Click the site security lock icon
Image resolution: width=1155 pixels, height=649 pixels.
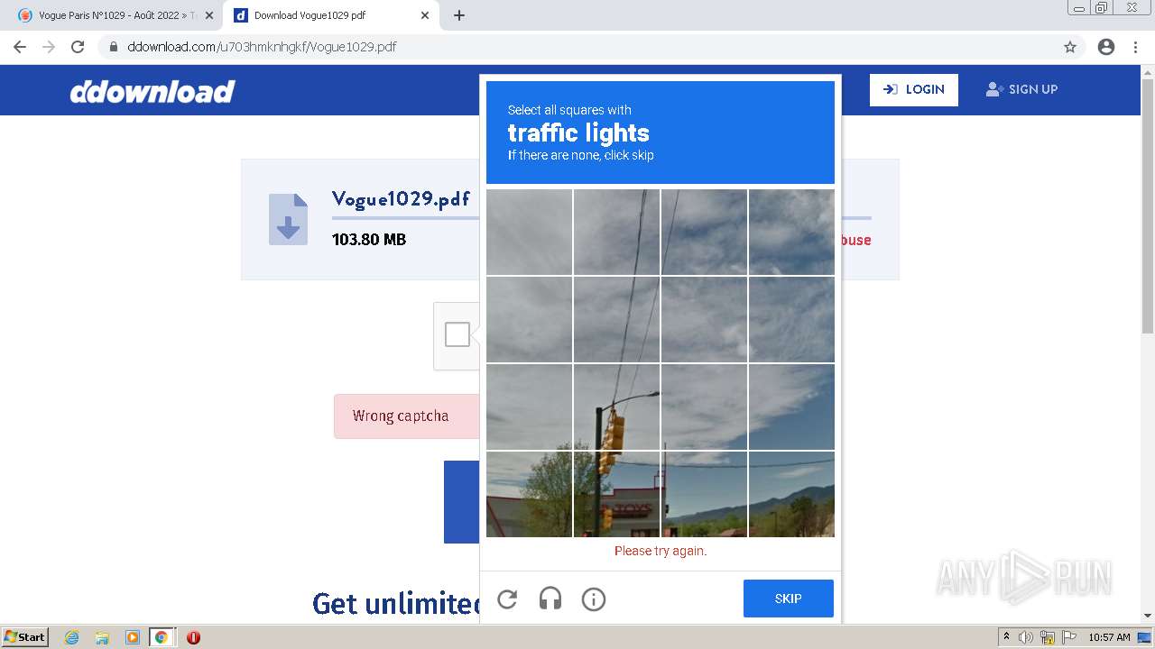[114, 47]
